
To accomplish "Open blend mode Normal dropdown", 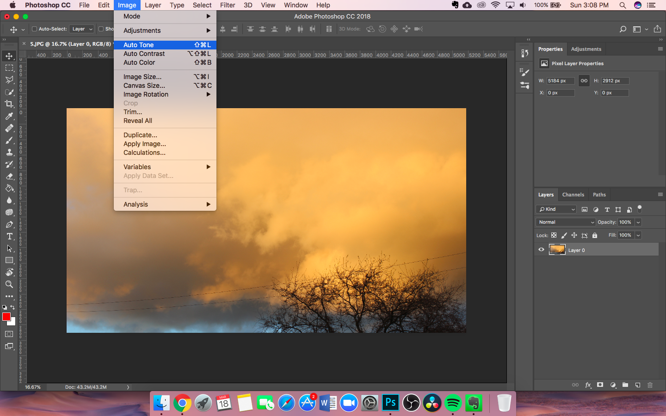I will [x=566, y=222].
